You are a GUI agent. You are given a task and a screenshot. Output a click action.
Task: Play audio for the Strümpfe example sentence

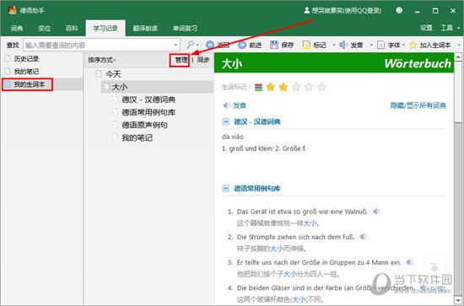[363, 237]
